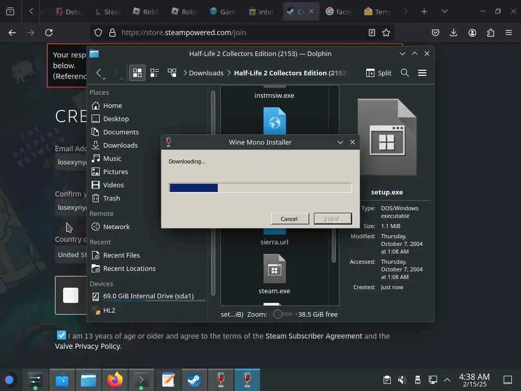Open Recent Locations in Places
Viewport: 521px width, 391px height.
[x=124, y=269]
